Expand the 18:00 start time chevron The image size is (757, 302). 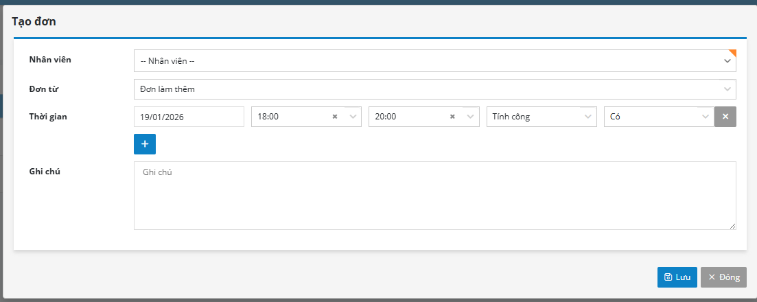coord(353,117)
